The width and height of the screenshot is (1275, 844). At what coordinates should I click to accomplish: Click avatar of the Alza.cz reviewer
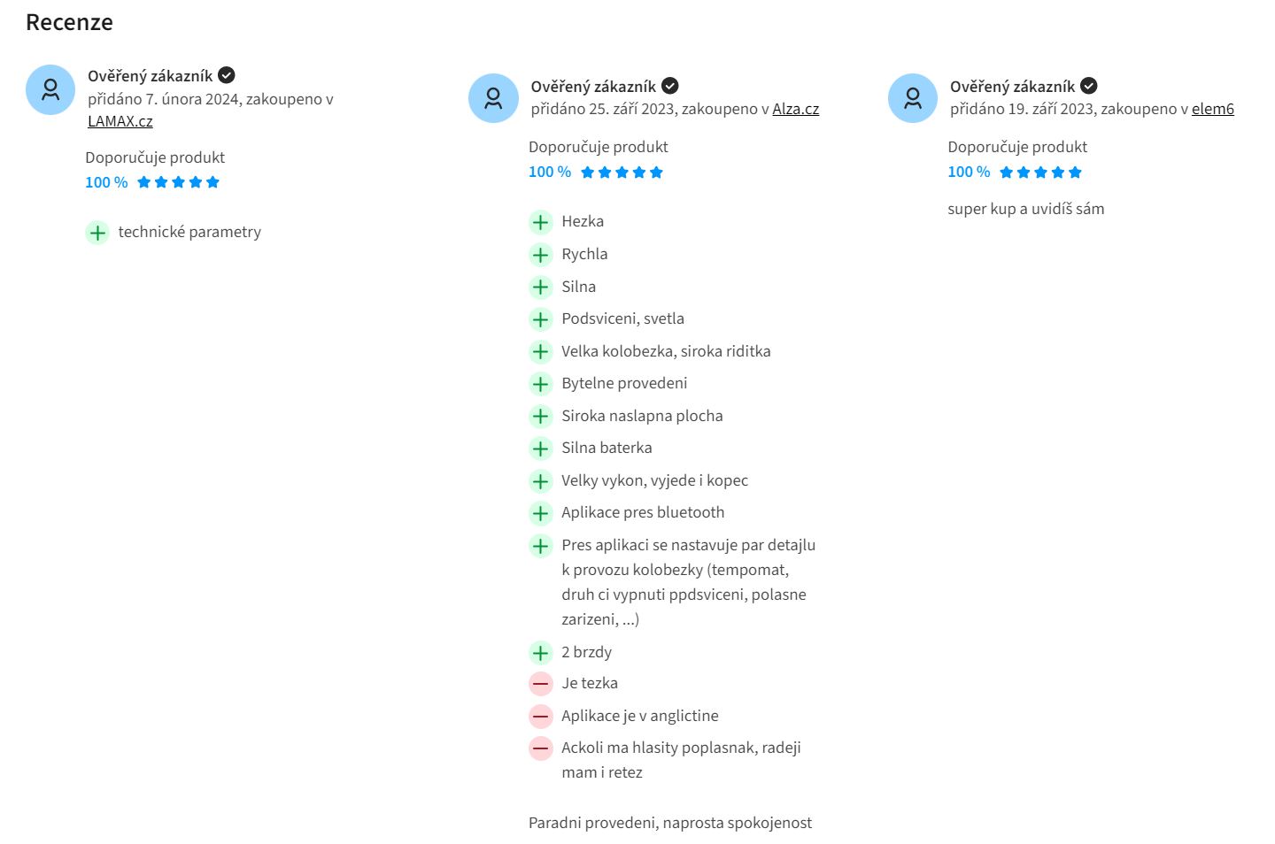[x=493, y=98]
